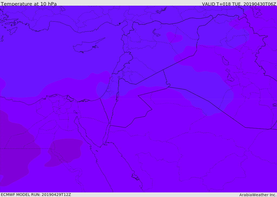This screenshot has height=197, width=277.
Task: Click the 'ECMWF MODEL RUN: 20190429T12Z' text
Action: pyautogui.click(x=36, y=195)
